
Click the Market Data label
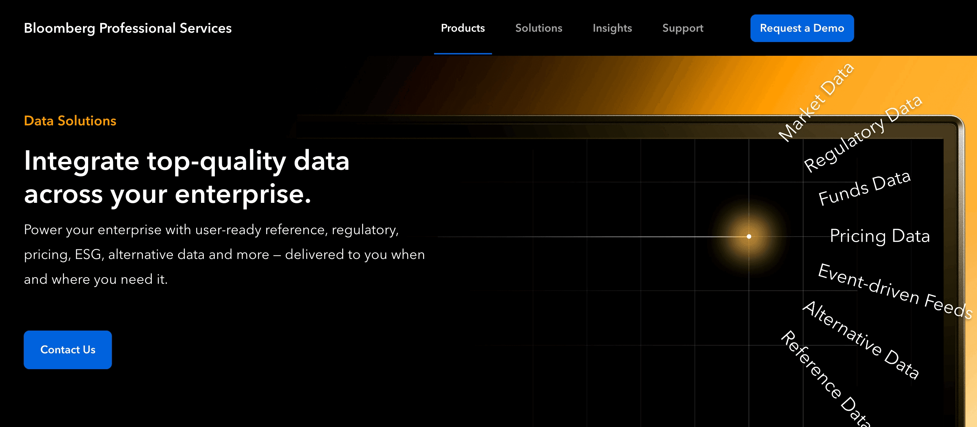coord(816,102)
